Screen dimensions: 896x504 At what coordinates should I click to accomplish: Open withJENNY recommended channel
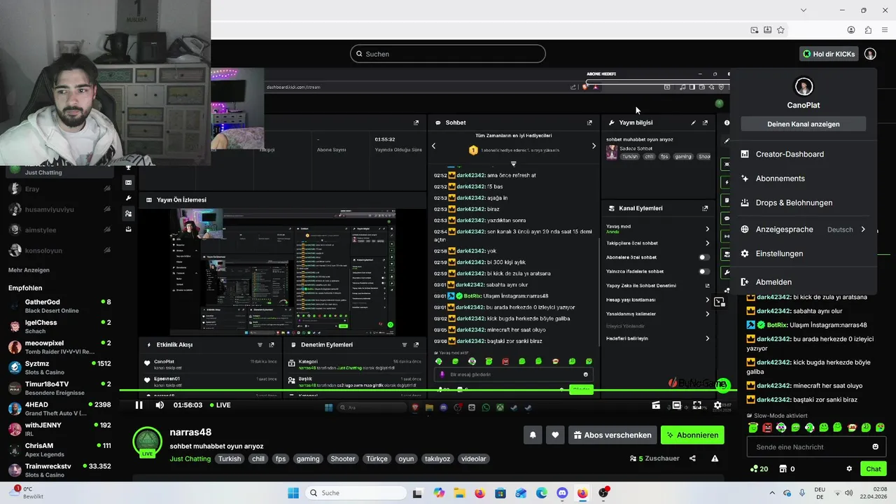click(x=59, y=428)
